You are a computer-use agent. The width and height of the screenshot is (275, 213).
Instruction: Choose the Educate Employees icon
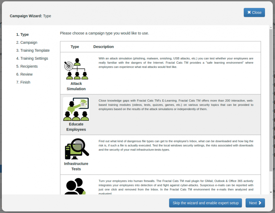point(76,109)
